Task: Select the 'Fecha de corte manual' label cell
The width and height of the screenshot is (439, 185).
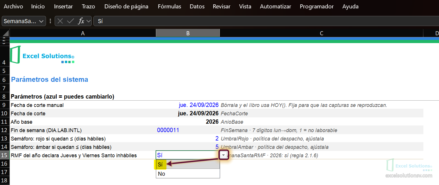Action: [x=83, y=105]
